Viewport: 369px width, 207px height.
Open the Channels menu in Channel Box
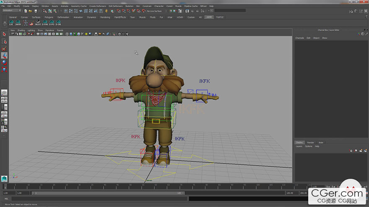[x=299, y=38]
